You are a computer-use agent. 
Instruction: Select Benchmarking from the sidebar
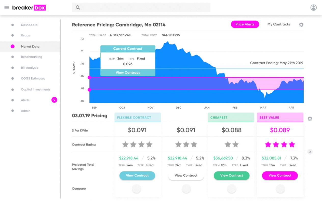(x=31, y=57)
